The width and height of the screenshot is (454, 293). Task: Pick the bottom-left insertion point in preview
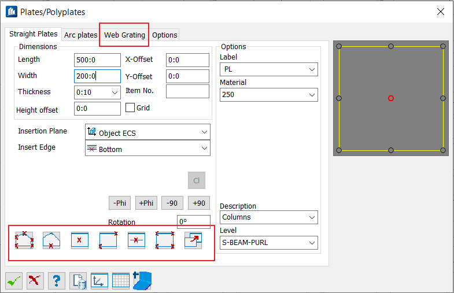pos(339,150)
